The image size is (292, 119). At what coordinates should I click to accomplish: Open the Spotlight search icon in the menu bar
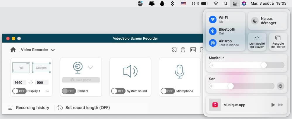225,4
